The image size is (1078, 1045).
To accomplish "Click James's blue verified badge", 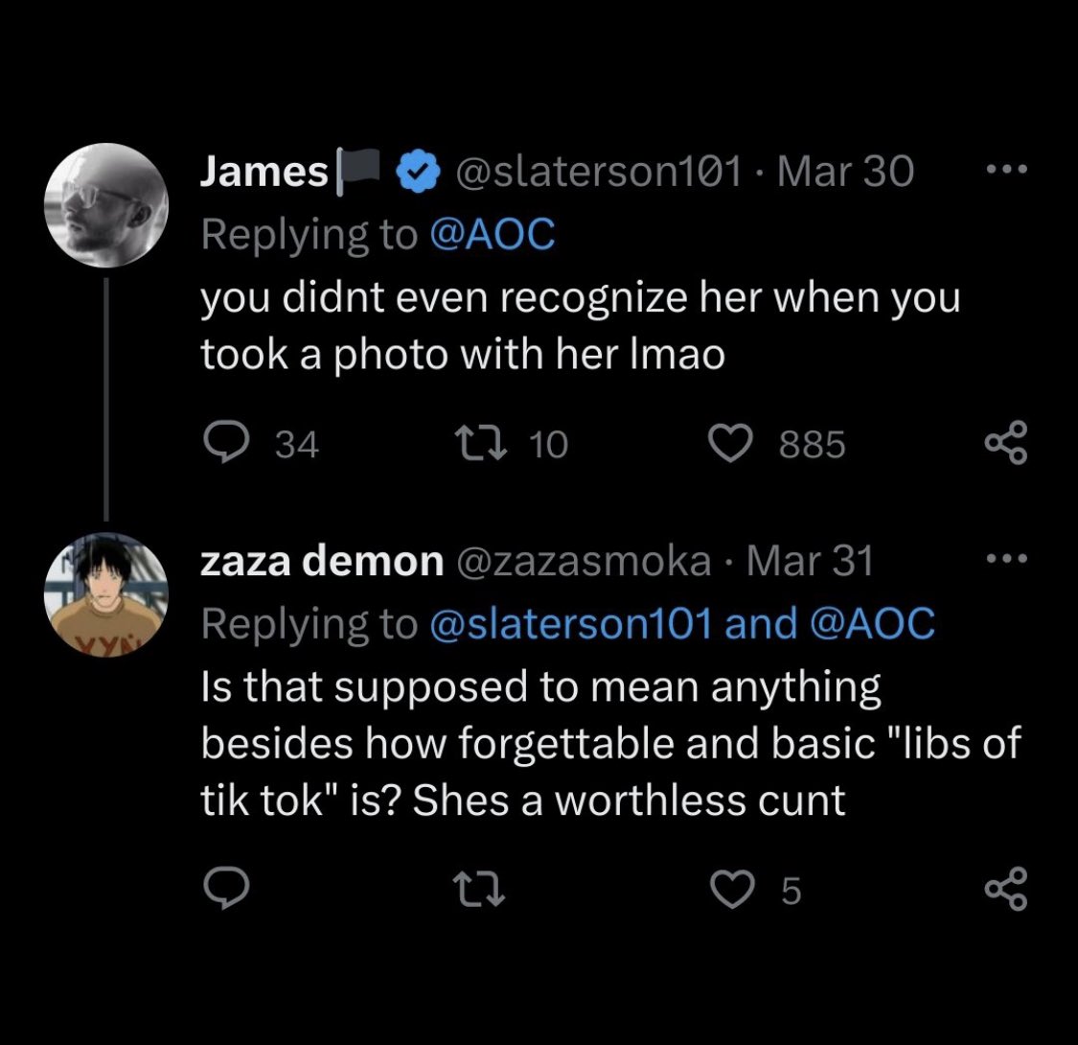I will (418, 171).
